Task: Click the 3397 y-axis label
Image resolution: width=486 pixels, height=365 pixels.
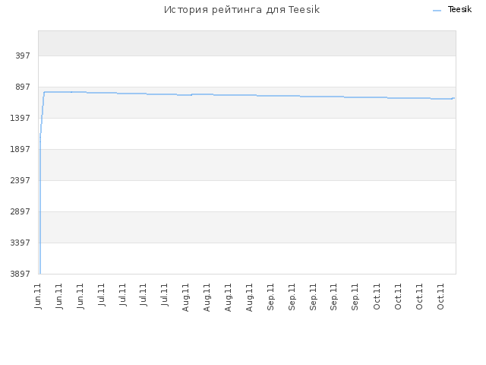Action: [21, 243]
